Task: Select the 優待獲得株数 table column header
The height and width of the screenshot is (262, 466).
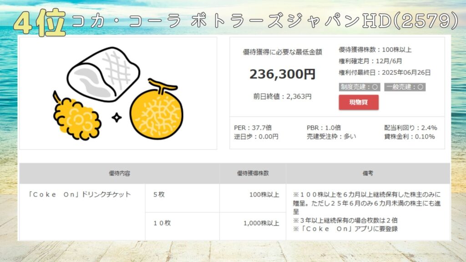Action: tap(253, 173)
